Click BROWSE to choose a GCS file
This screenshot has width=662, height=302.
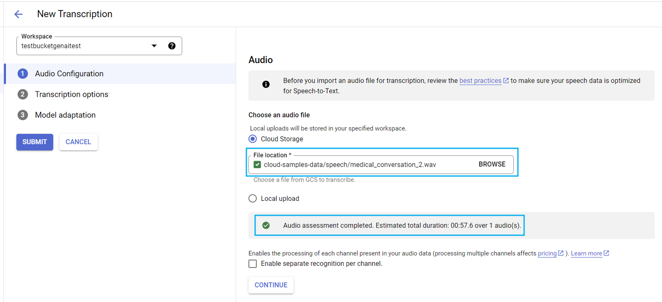492,164
